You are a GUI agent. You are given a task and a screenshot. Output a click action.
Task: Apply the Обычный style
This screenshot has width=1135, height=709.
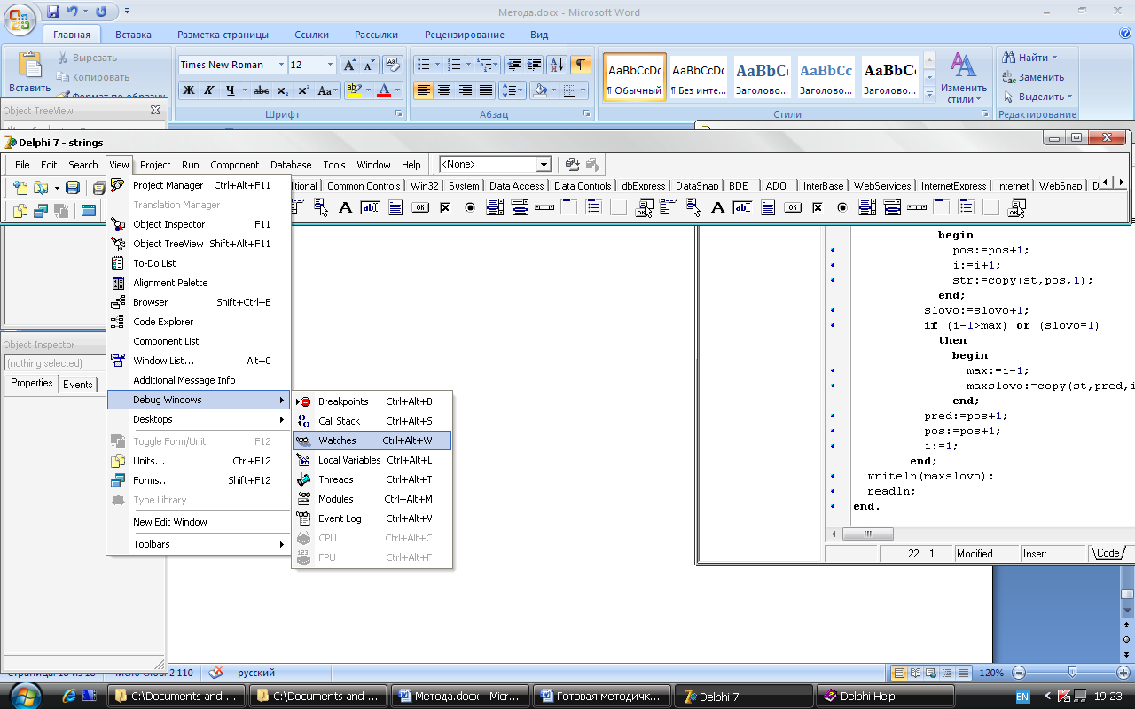point(635,78)
